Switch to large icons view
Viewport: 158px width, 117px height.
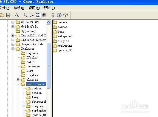[x=26, y=15]
